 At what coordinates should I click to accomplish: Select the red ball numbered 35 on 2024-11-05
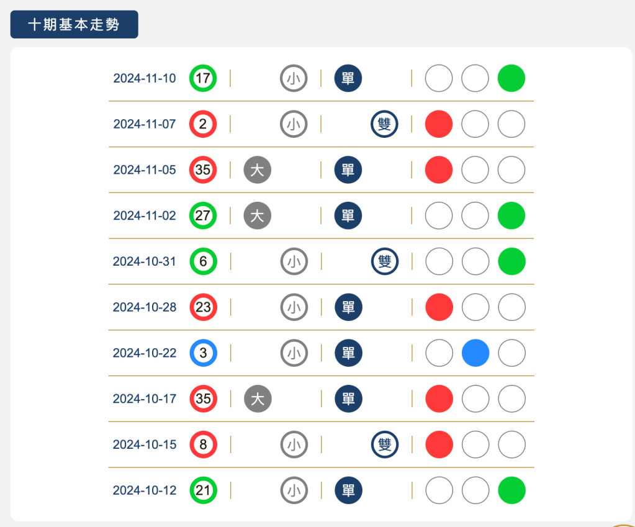pos(203,170)
